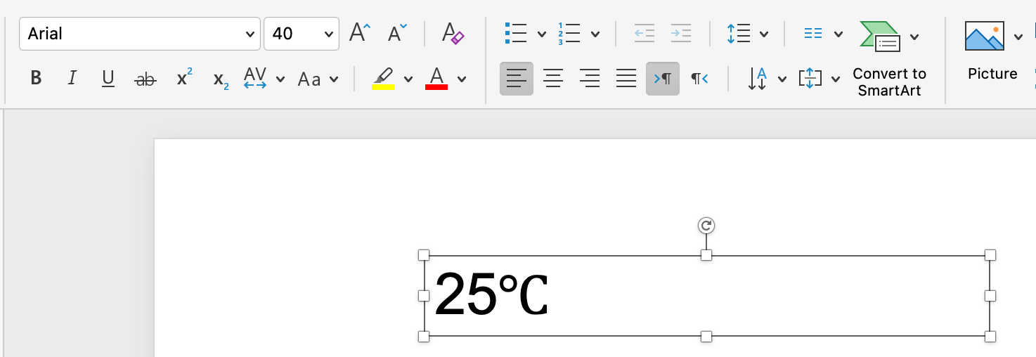Expand the align text options arrow
This screenshot has height=357, width=1036.
pyautogui.click(x=836, y=79)
